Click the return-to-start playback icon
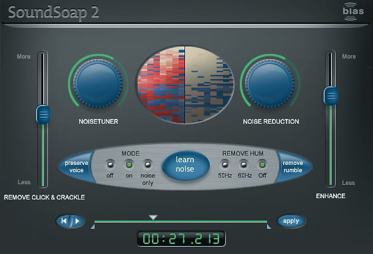Screen dimensions: 373x254 64,221
